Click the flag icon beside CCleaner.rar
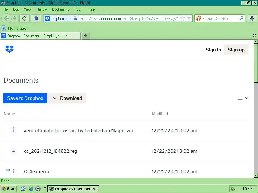 click(7, 171)
